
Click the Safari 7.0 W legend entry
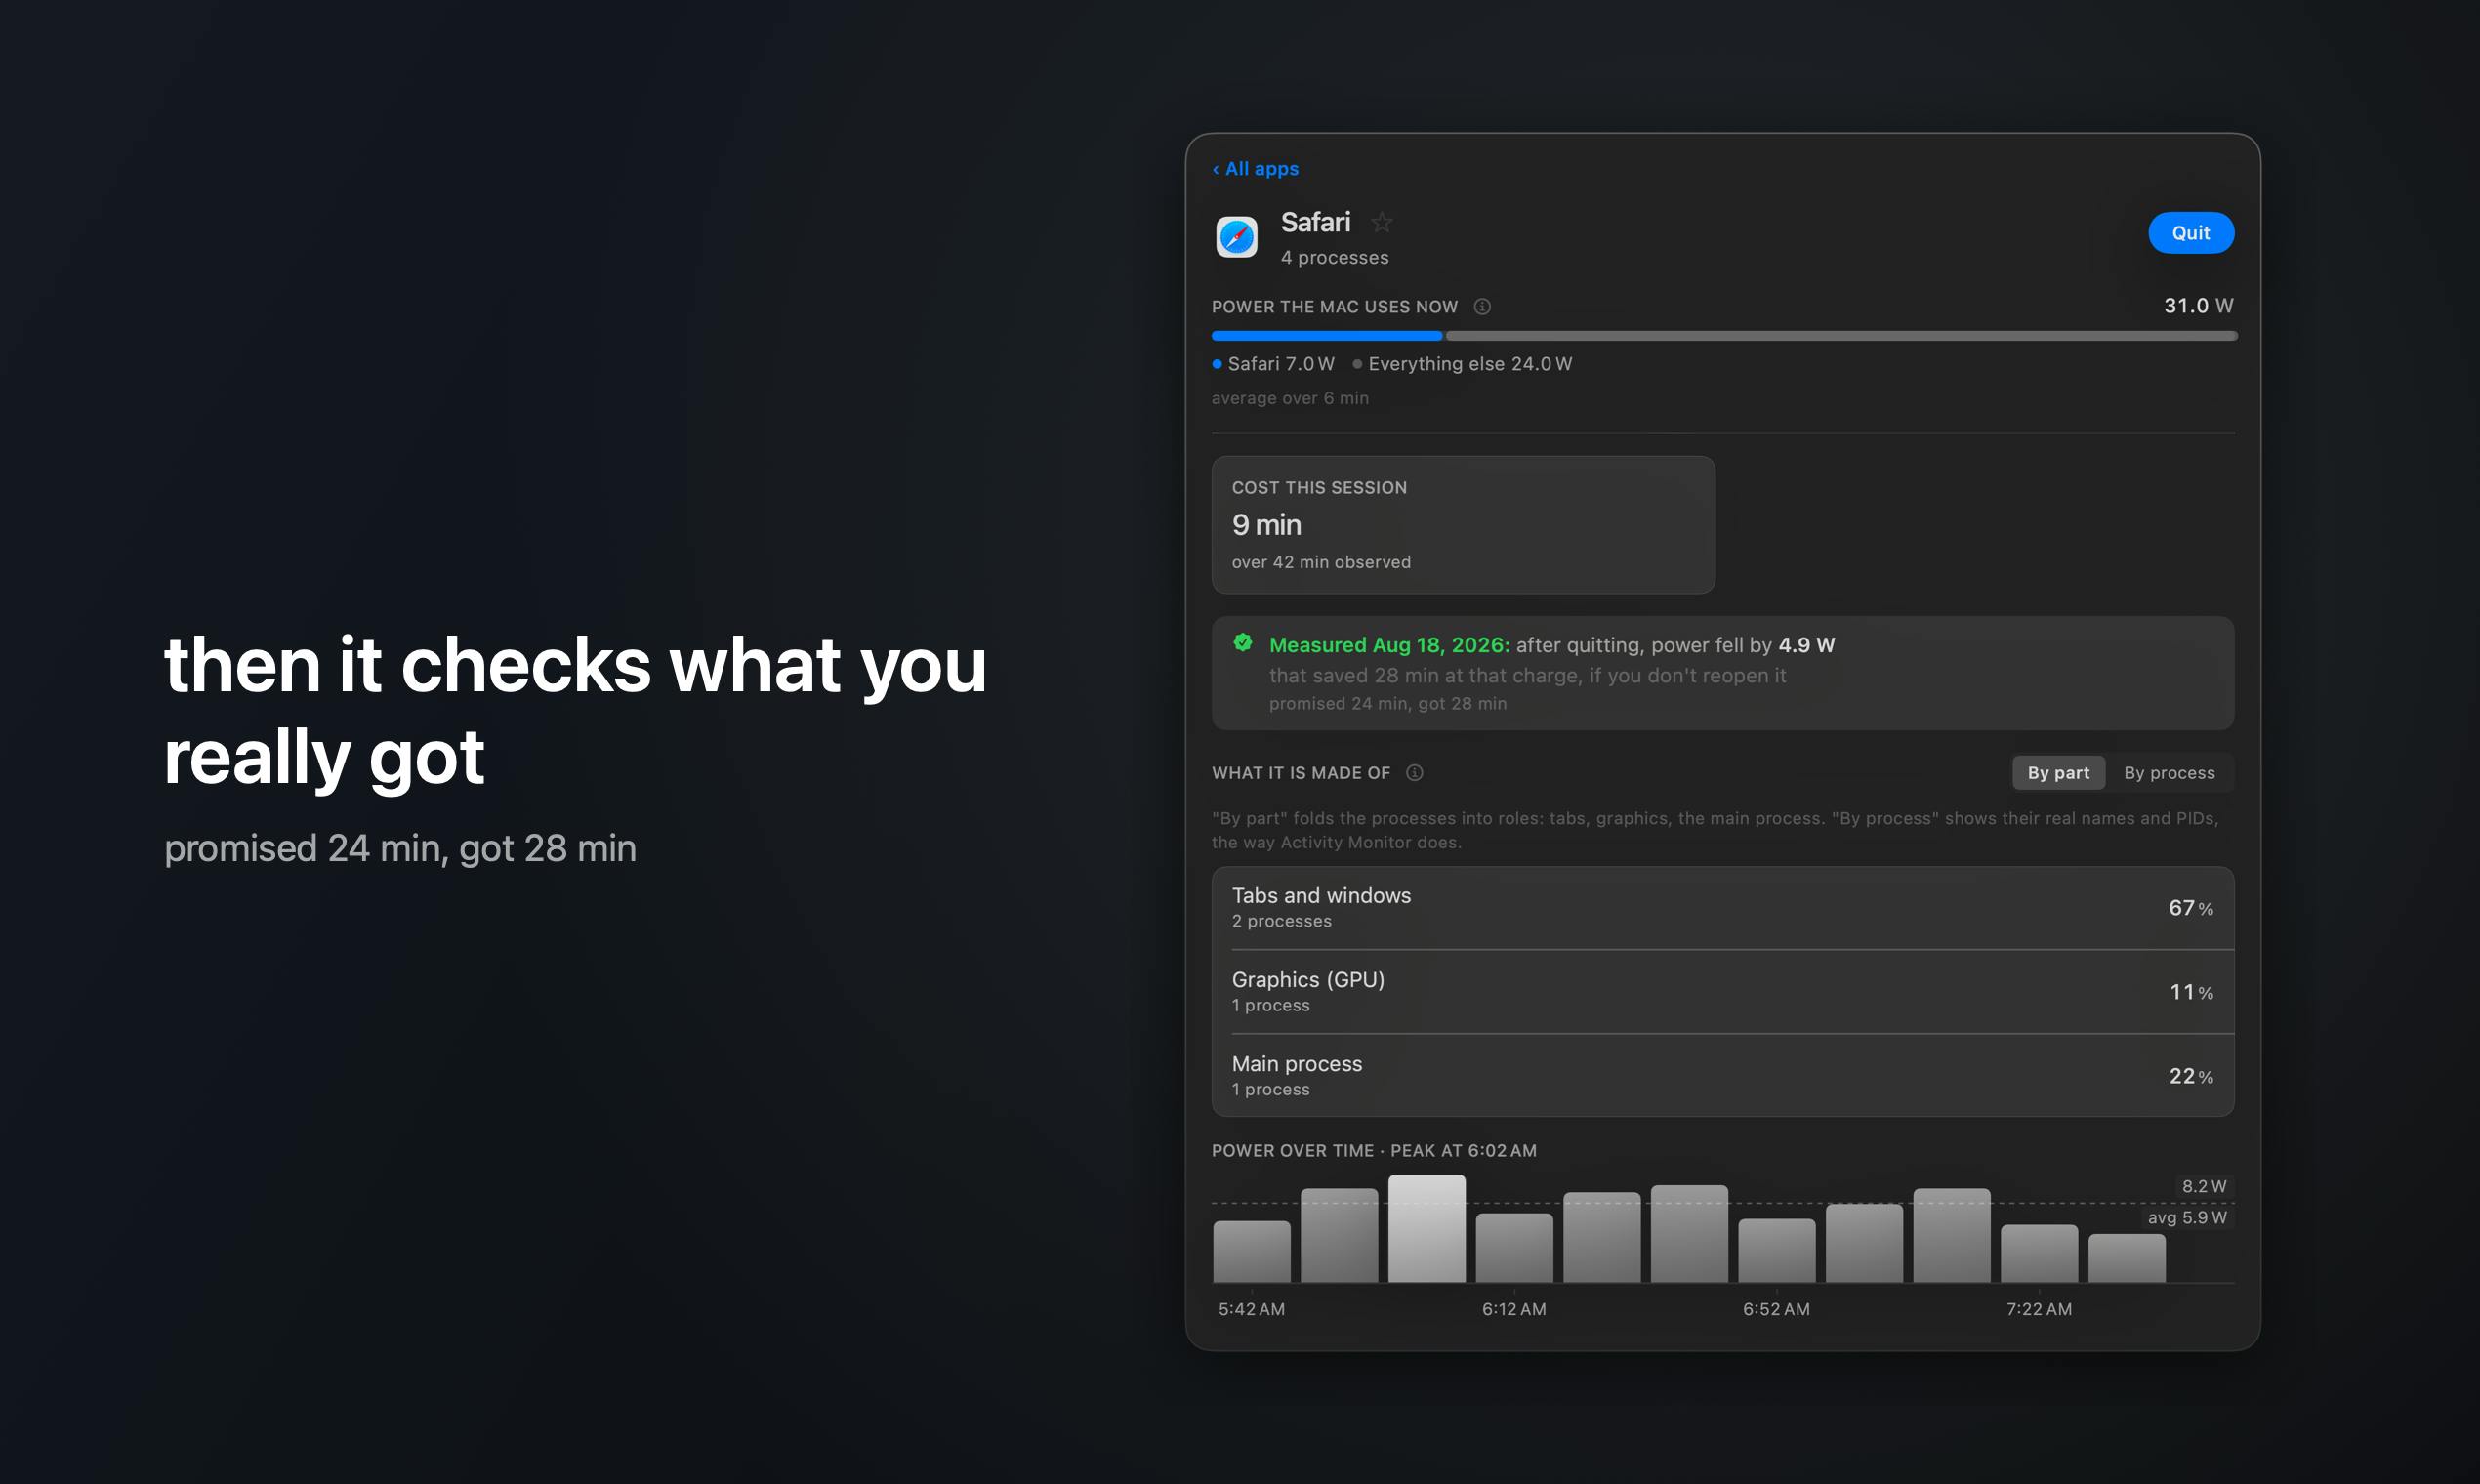click(1273, 364)
